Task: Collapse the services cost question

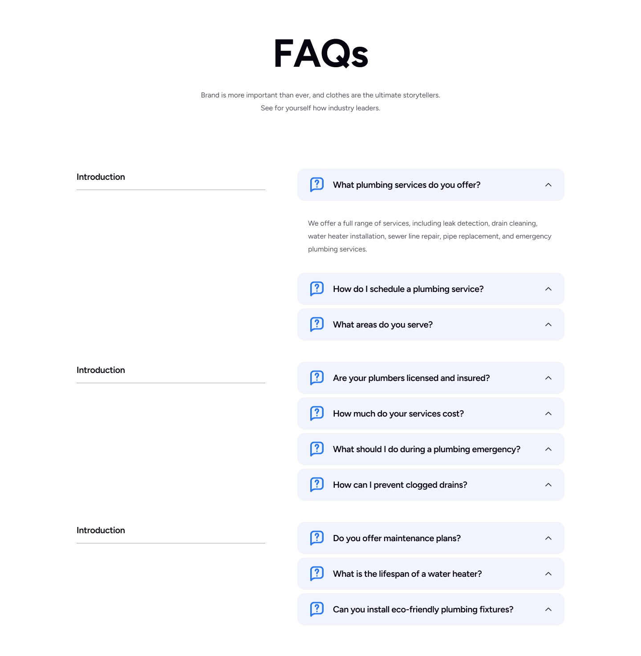Action: (548, 413)
